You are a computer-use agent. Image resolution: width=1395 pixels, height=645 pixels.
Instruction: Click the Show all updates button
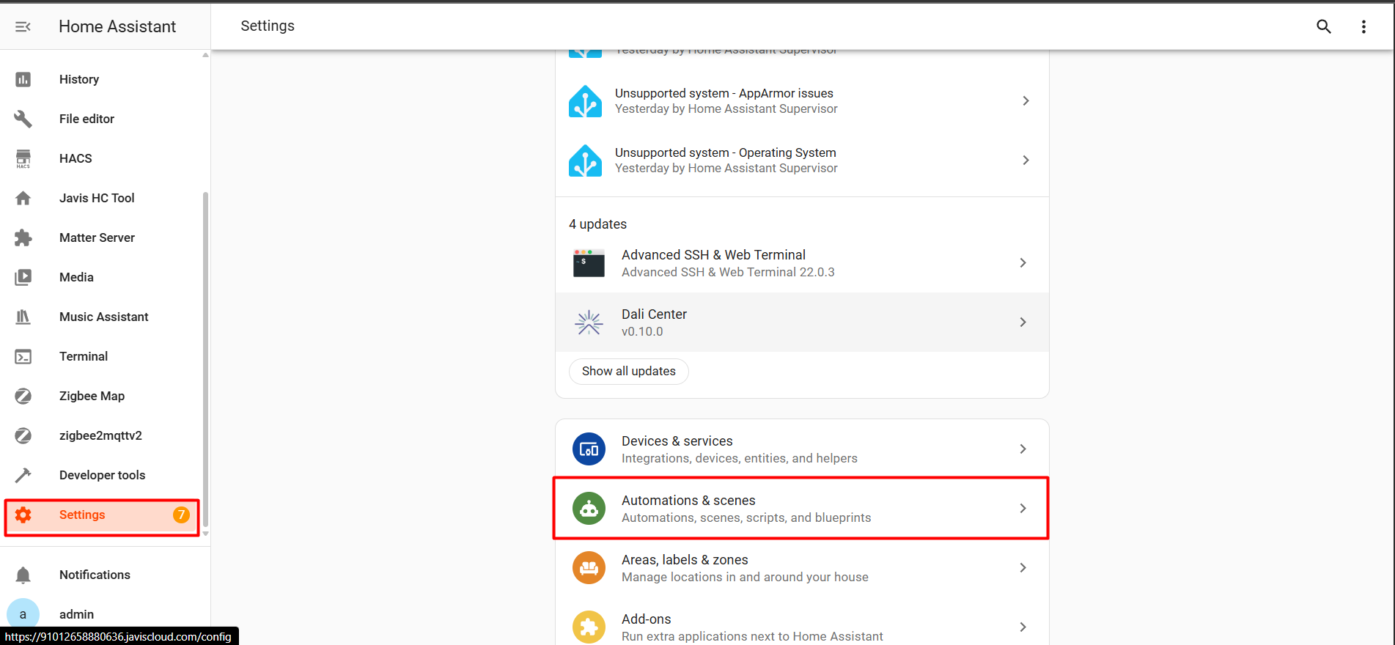pos(628,371)
